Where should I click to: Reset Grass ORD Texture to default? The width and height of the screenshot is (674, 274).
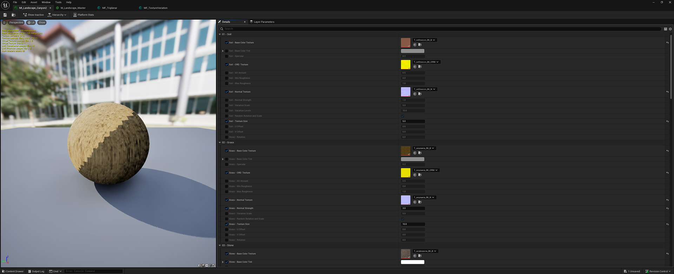pos(667,173)
